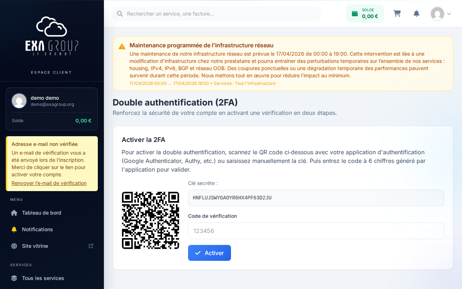Click the globe icon for Site vitrine
Screen dimensions: 462x289
tap(14, 246)
